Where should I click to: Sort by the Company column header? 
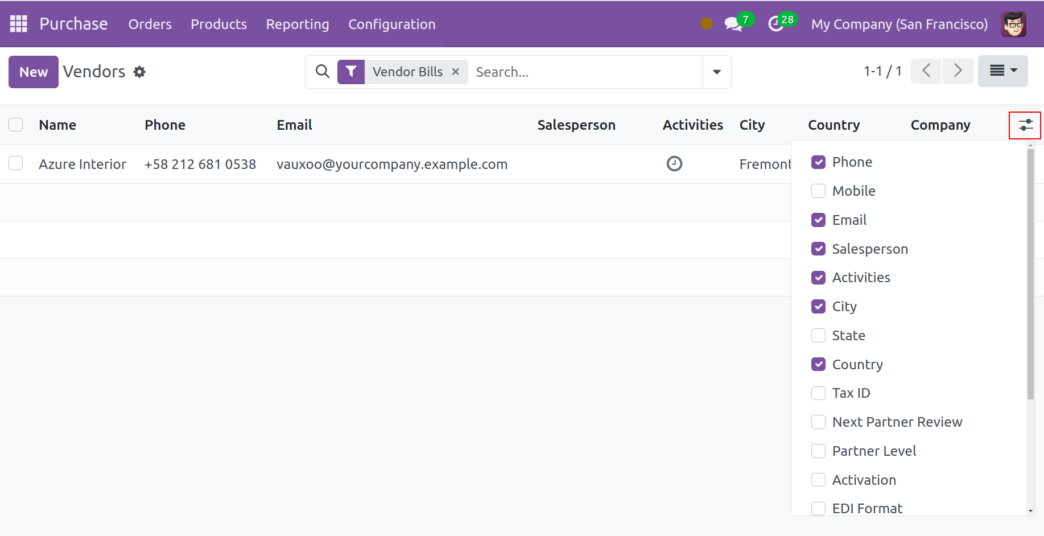[940, 125]
